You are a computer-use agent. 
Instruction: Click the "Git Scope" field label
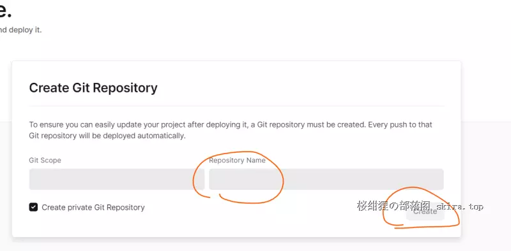[45, 161]
